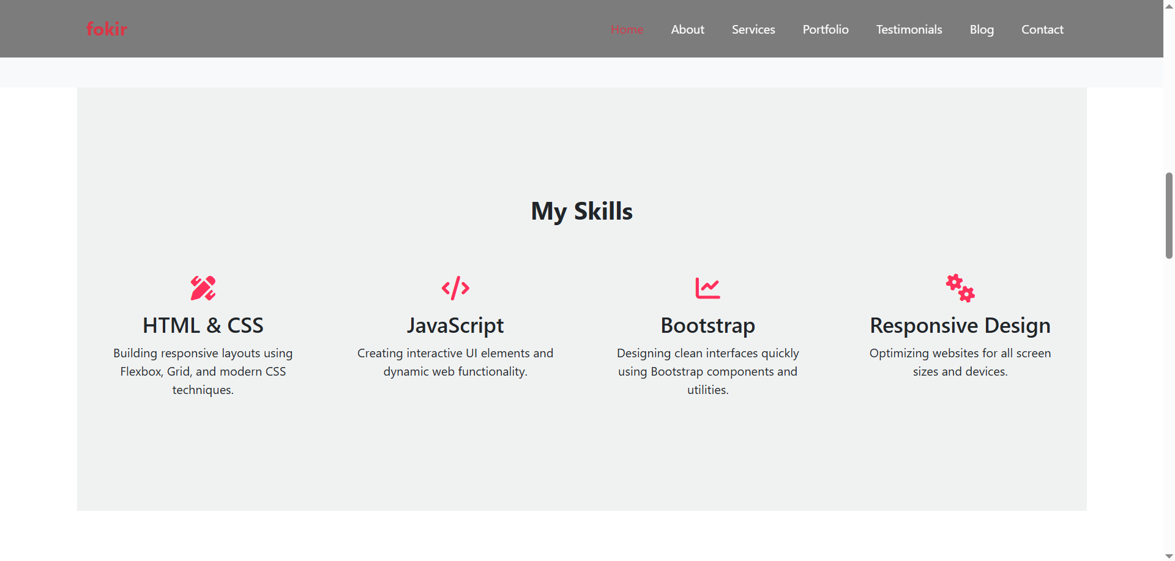Click the HTML & CSS heading
Image resolution: width=1175 pixels, height=561 pixels.
click(x=203, y=325)
